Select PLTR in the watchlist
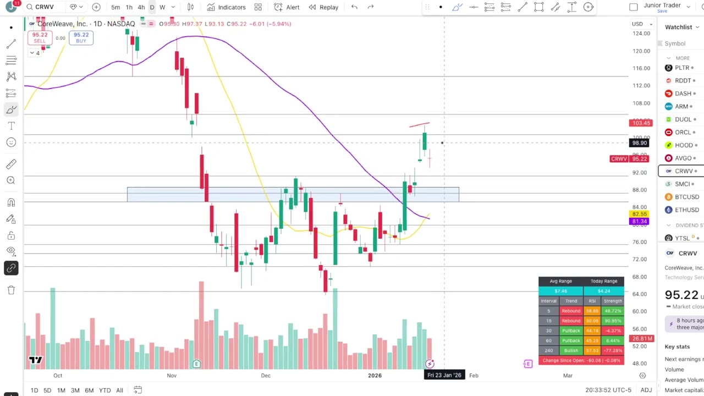This screenshot has height=396, width=704. 682,68
